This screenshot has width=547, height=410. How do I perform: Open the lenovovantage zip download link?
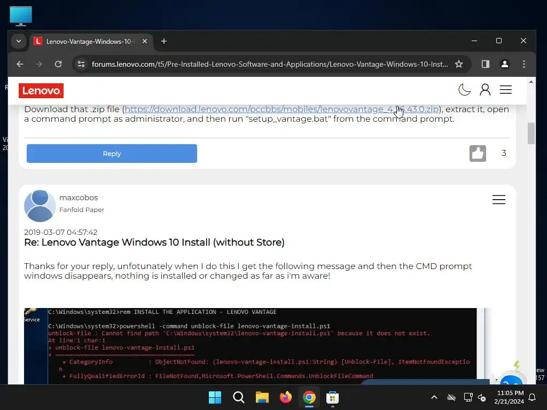click(x=281, y=109)
